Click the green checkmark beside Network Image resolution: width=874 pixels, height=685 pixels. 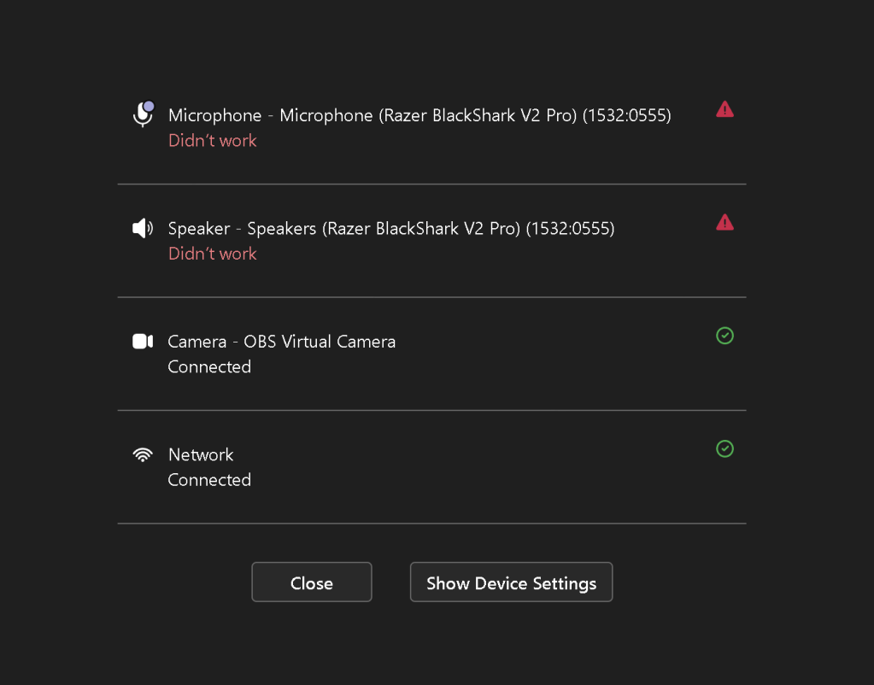pos(724,448)
